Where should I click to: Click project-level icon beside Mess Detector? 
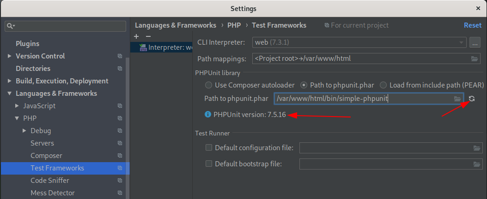(120, 193)
